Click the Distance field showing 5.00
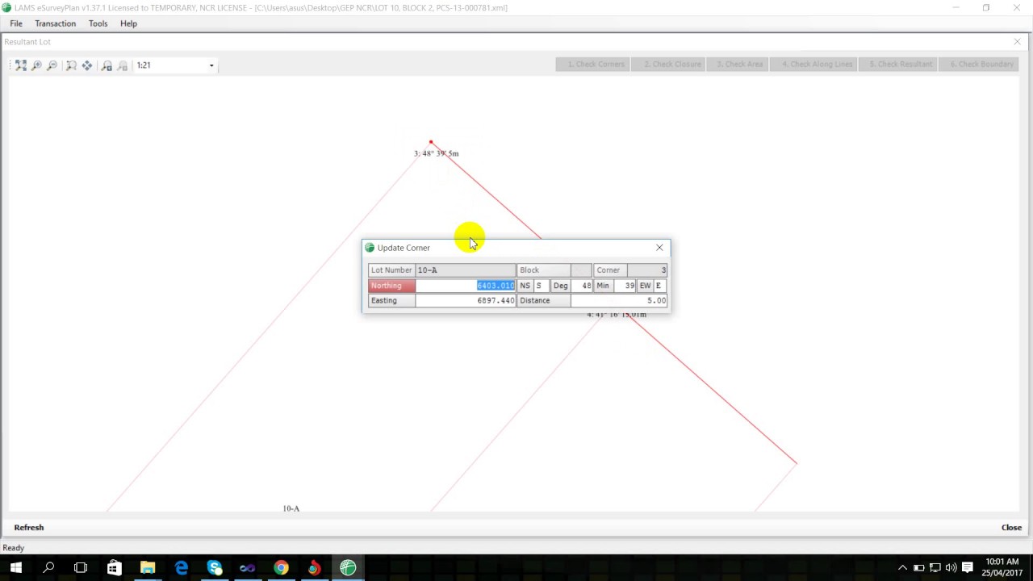This screenshot has width=1033, height=581. coord(619,300)
